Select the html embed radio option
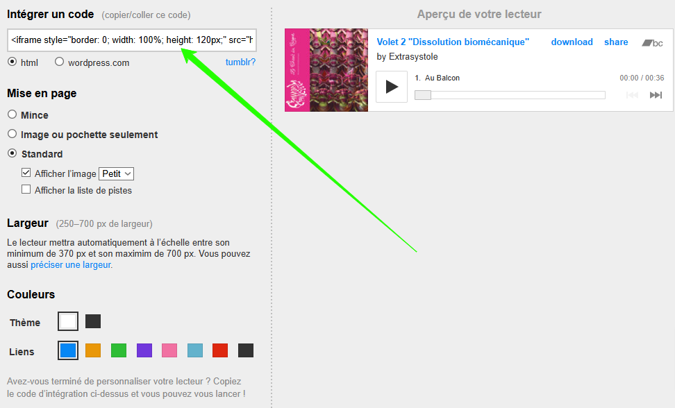The image size is (675, 408). click(x=12, y=62)
